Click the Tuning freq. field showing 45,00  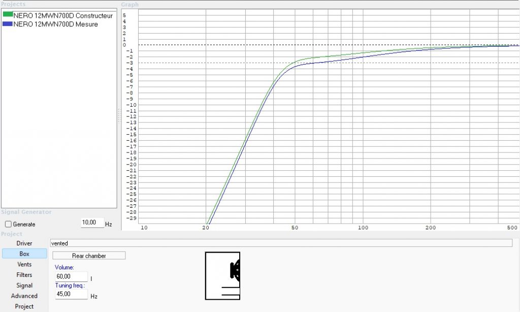point(70,294)
